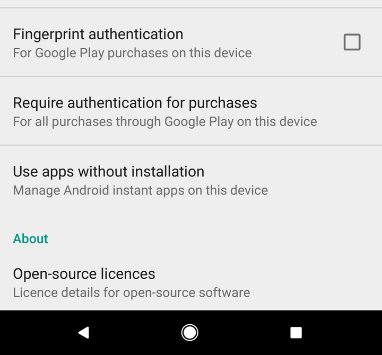Tap 'For Google Play purchases on this device'
This screenshot has width=382, height=355.
coord(132,53)
